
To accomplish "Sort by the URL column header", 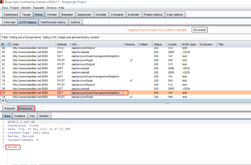I will 97,44.
